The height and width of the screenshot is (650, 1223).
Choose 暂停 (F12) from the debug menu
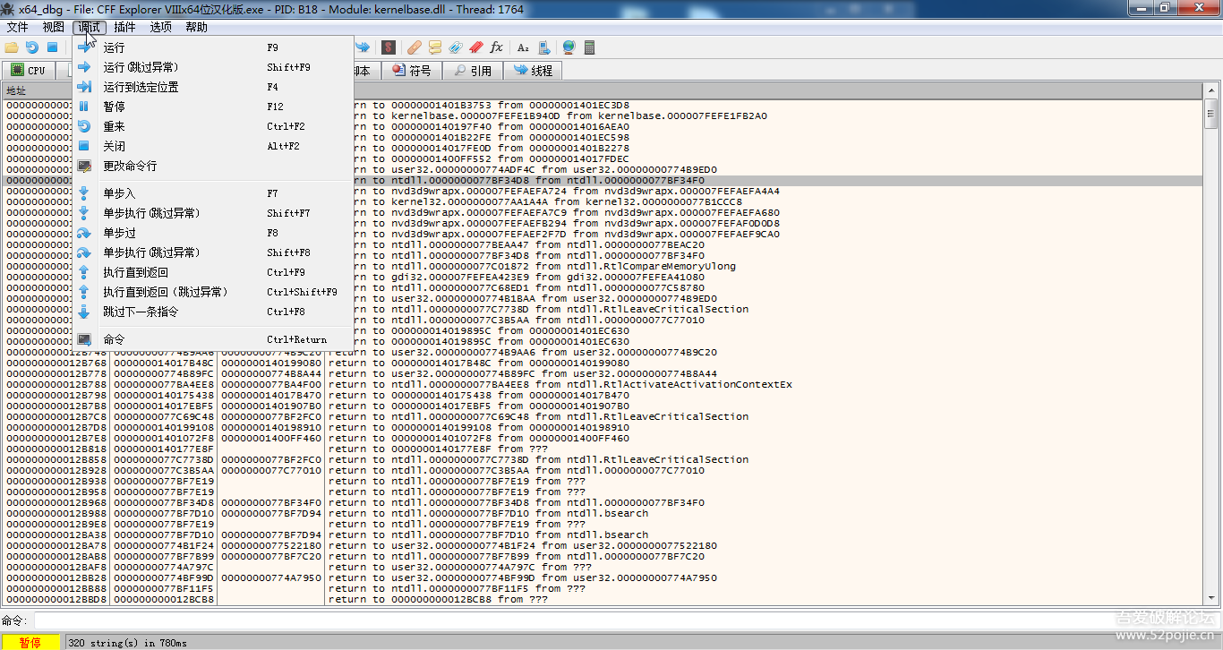[x=115, y=107]
